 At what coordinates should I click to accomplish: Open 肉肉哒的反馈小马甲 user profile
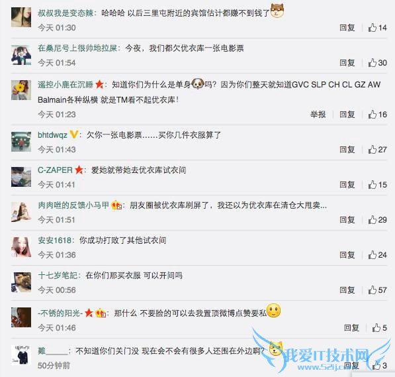73,205
